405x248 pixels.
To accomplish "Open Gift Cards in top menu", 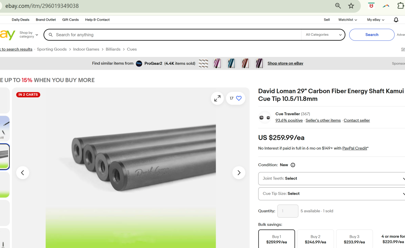I will coord(71,20).
